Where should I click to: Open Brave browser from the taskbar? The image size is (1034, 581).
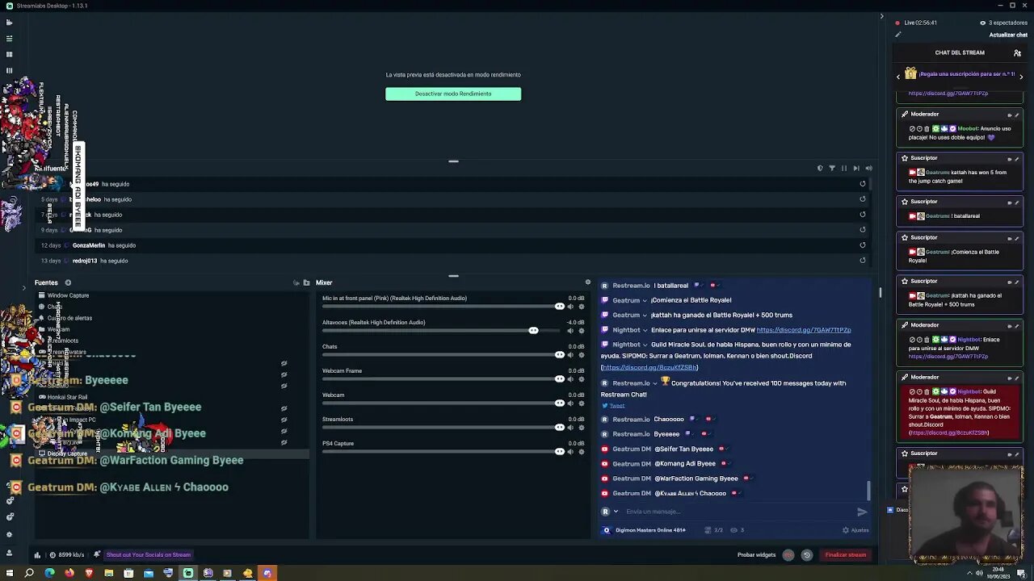point(89,573)
